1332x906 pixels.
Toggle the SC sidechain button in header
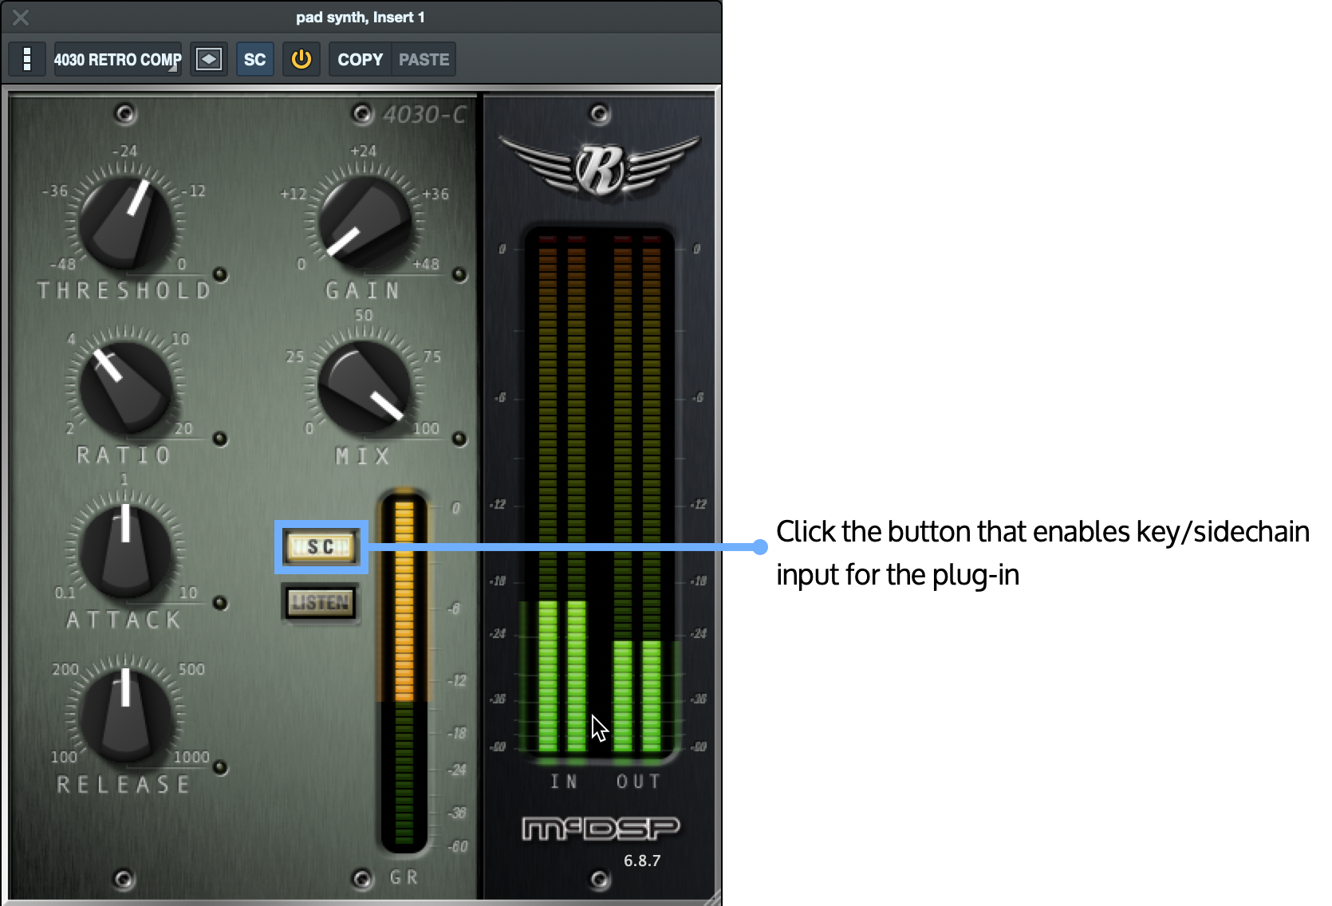(x=254, y=59)
